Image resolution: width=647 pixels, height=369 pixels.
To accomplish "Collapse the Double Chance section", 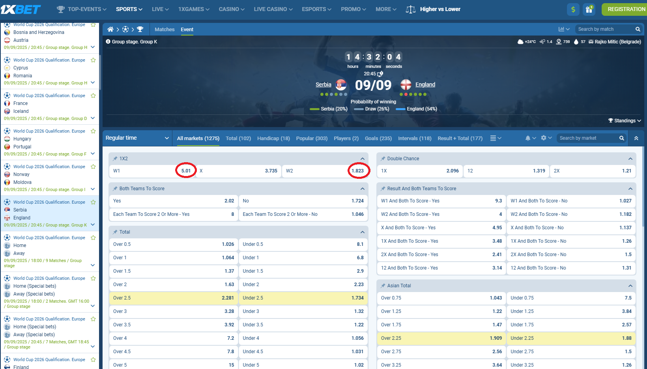I will (x=630, y=159).
